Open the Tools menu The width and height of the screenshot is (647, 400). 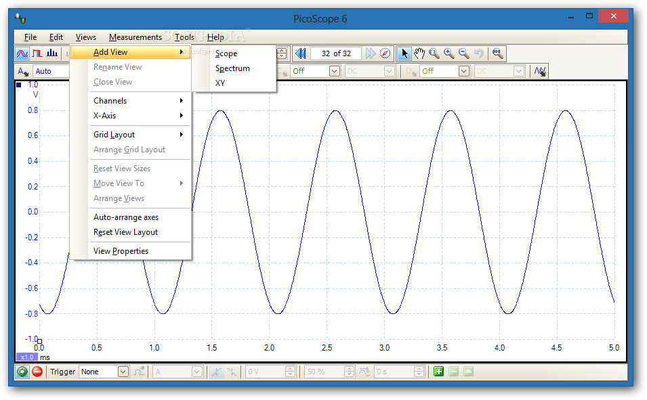(184, 37)
